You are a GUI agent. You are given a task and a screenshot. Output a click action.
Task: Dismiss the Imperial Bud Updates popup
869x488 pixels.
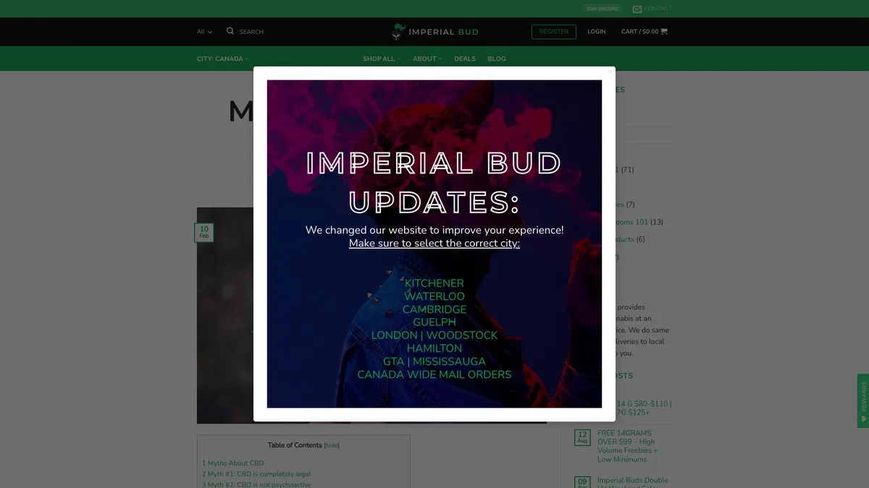point(610,71)
